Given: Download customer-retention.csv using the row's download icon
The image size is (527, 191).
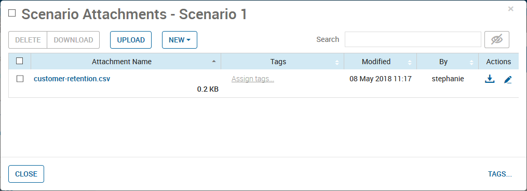Looking at the screenshot, I should [490, 79].
